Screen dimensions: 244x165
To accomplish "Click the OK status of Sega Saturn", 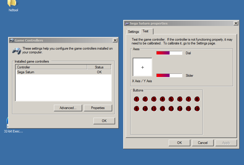I will 99,72.
